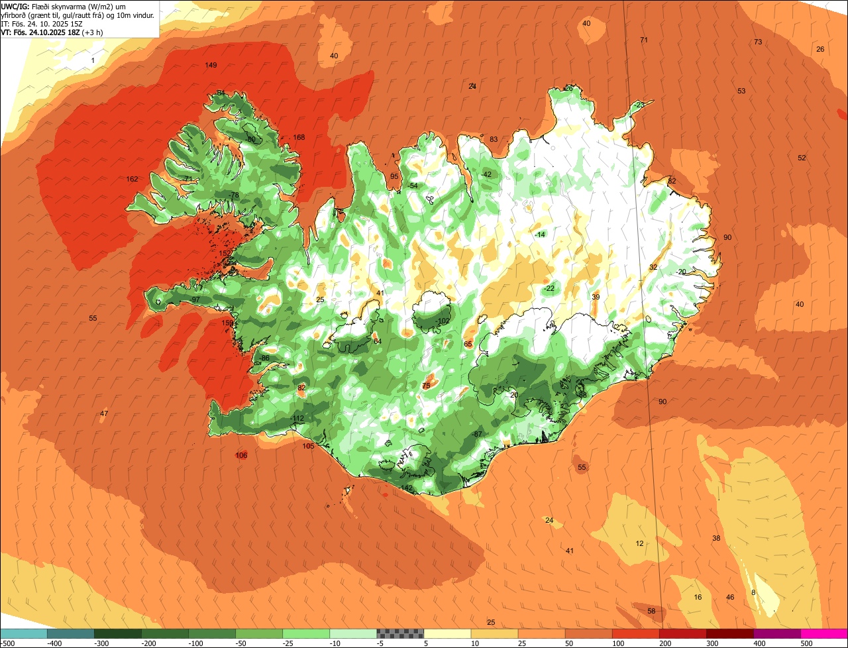The width and height of the screenshot is (848, 648).
Task: Click the subtitle line mentioning '10m vindur'
Action: (78, 15)
